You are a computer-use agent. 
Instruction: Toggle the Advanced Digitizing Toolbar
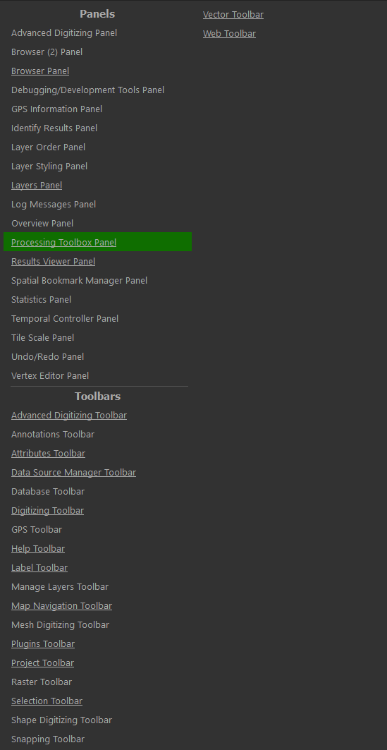click(69, 415)
